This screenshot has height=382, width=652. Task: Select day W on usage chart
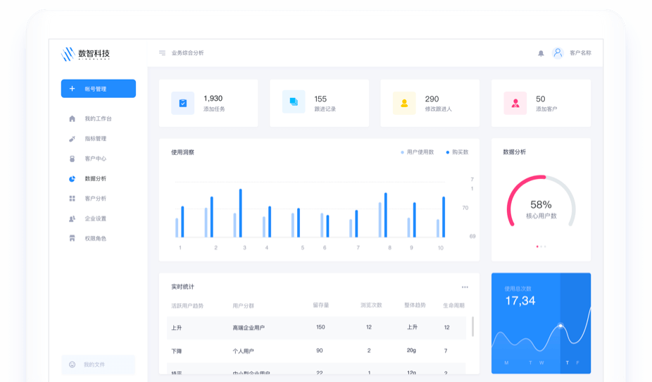tap(541, 363)
